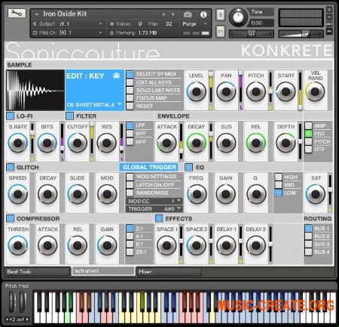Click the camera snapshot icon
339x327 pixels.
[188, 14]
